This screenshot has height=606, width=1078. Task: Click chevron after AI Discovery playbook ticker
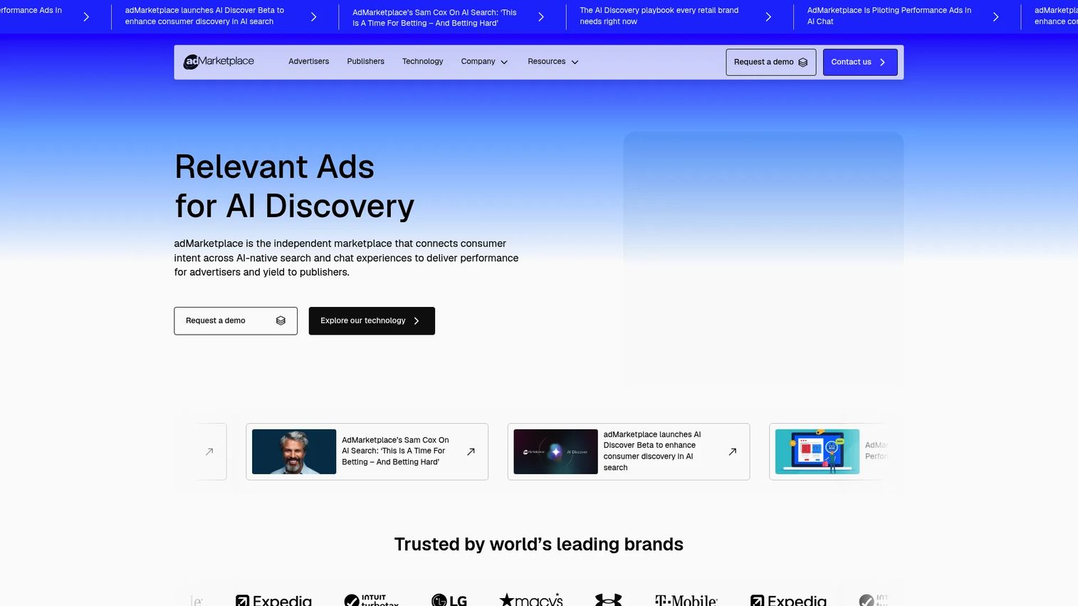pos(768,16)
